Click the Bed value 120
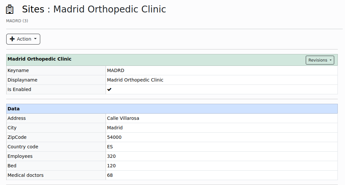Screen dimensions: 345x185 coord(111,166)
